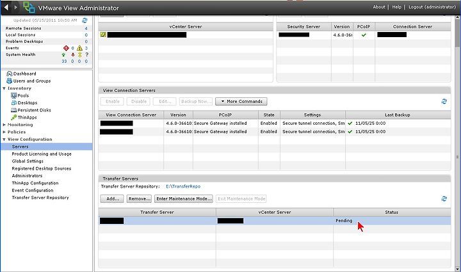This screenshot has height=272, width=461.
Task: Click the VMware View logo icon
Action: click(29, 7)
